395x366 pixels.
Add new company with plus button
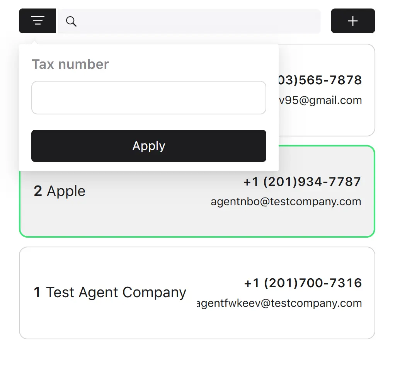(352, 21)
